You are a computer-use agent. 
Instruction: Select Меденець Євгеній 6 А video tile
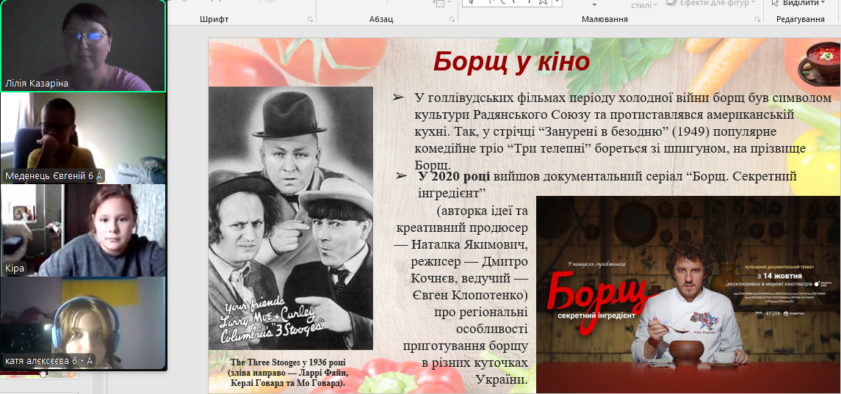pos(83,138)
